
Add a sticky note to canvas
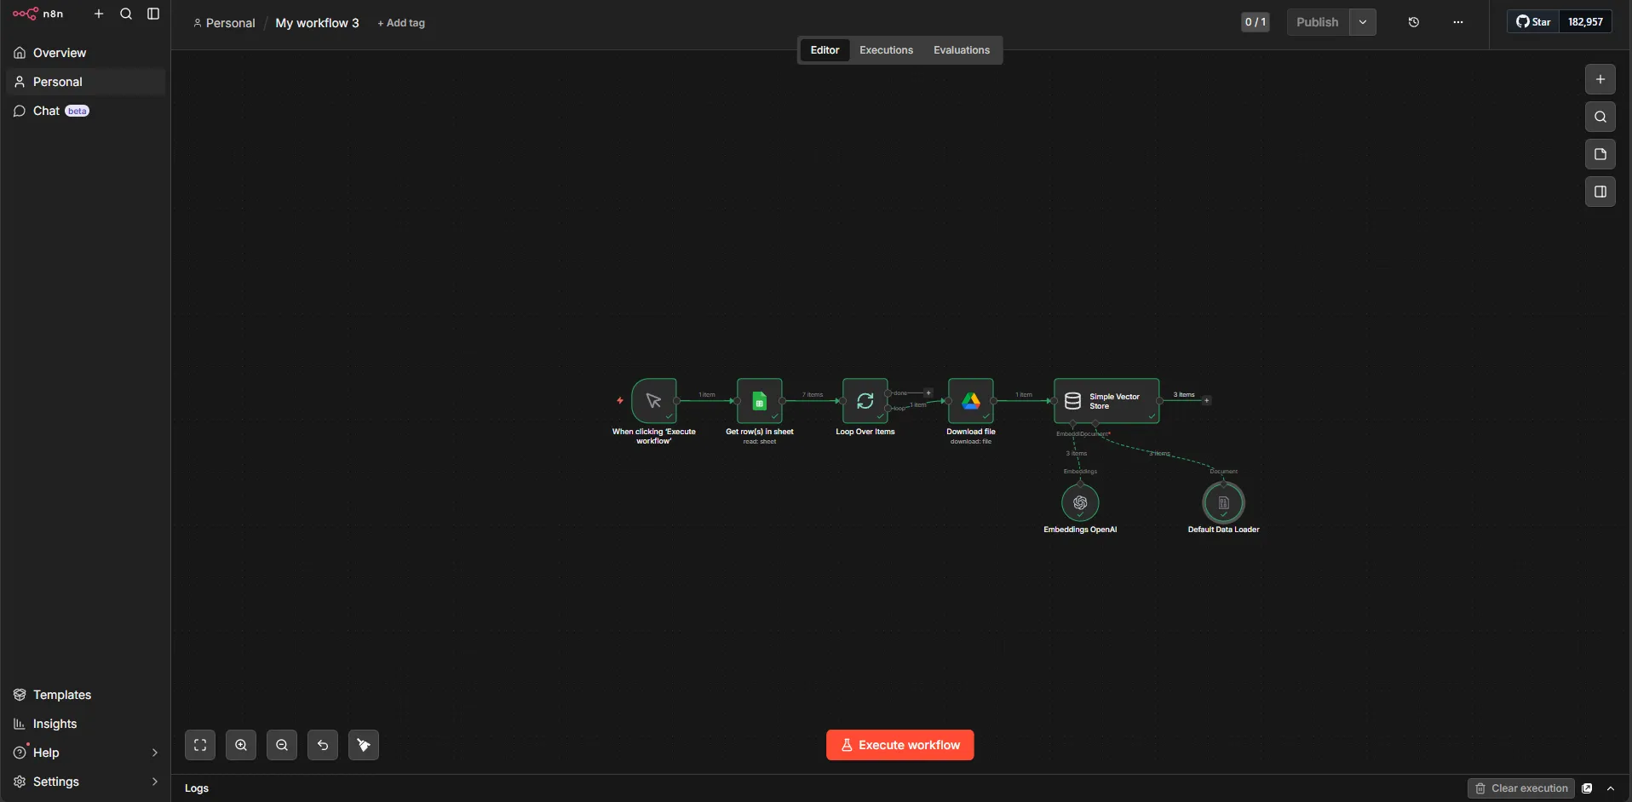pos(1600,154)
